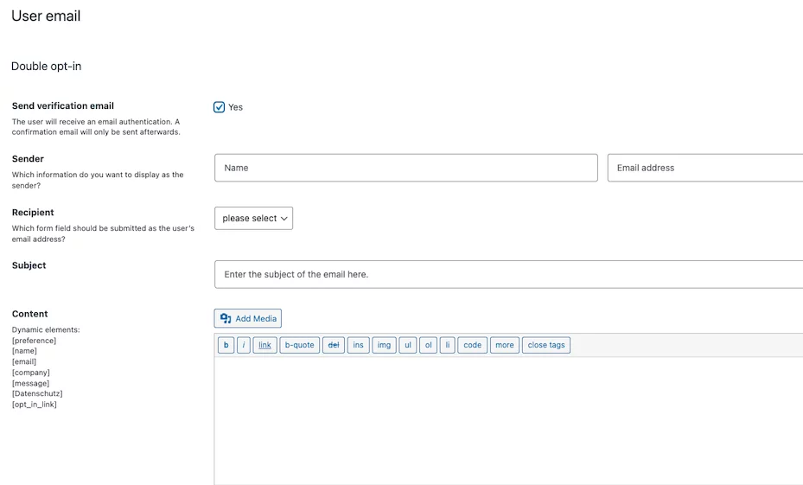Focus the sender Email address field
This screenshot has width=803, height=485.
click(x=704, y=168)
